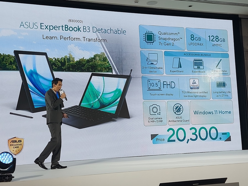Screen dimensions: 248x186
Task: Click the battery icon
Action: [x=221, y=85]
